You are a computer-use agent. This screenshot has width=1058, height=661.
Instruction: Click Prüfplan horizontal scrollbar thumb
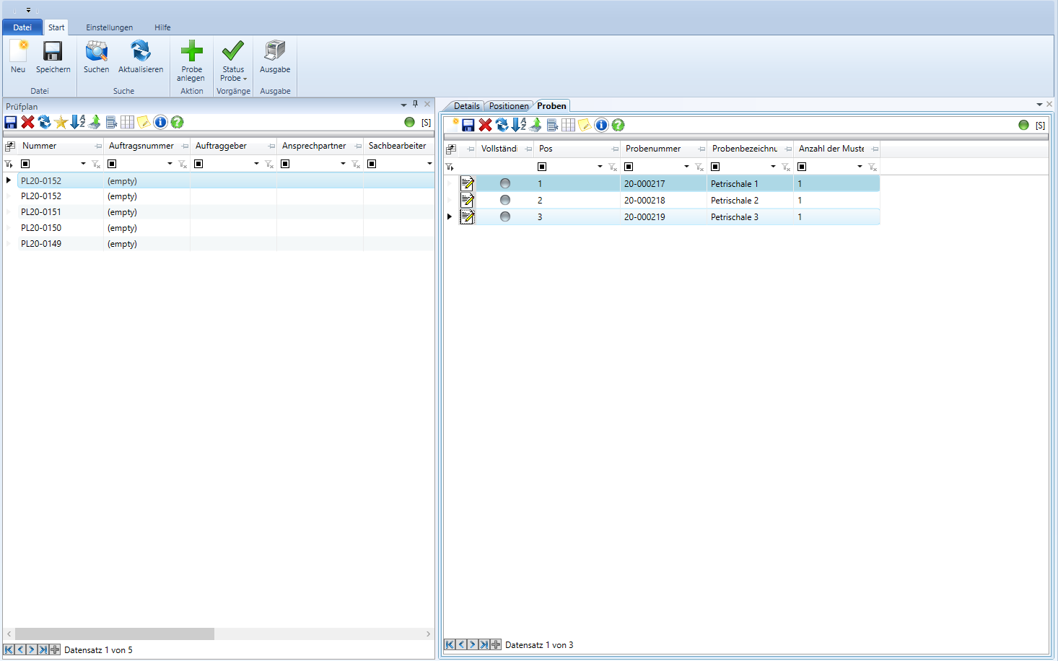(115, 634)
